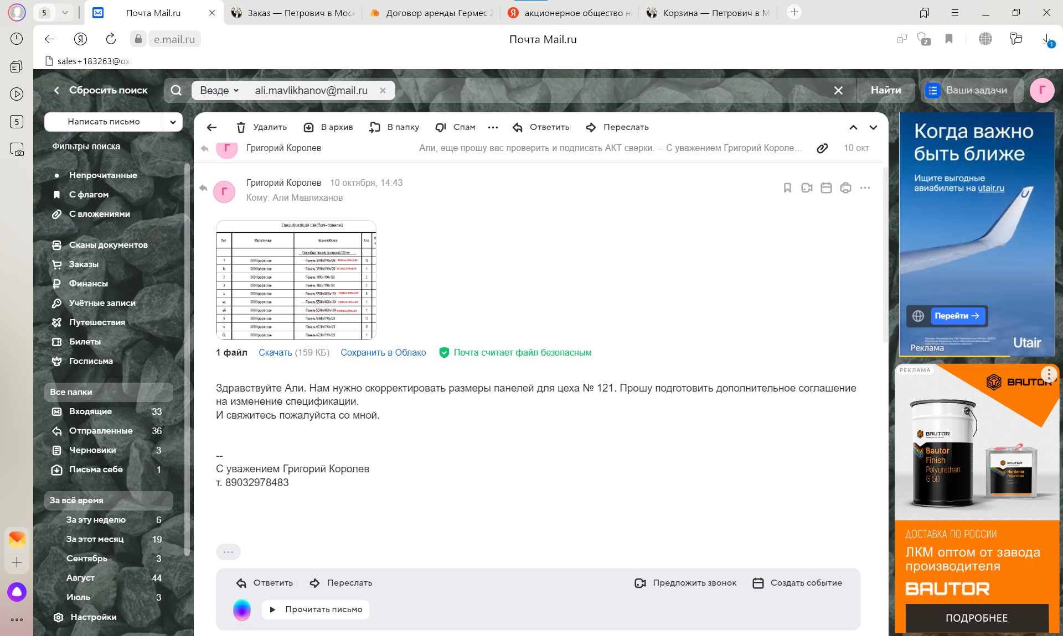Open the browser downloads indicator

(1047, 40)
